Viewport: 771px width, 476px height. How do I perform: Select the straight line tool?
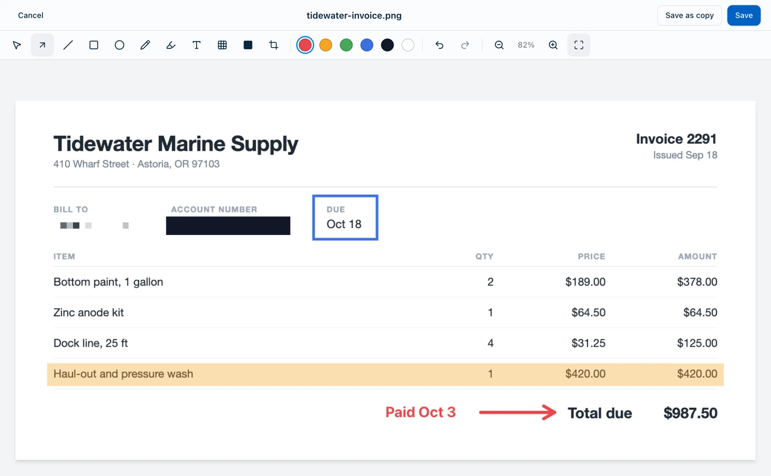pos(68,45)
